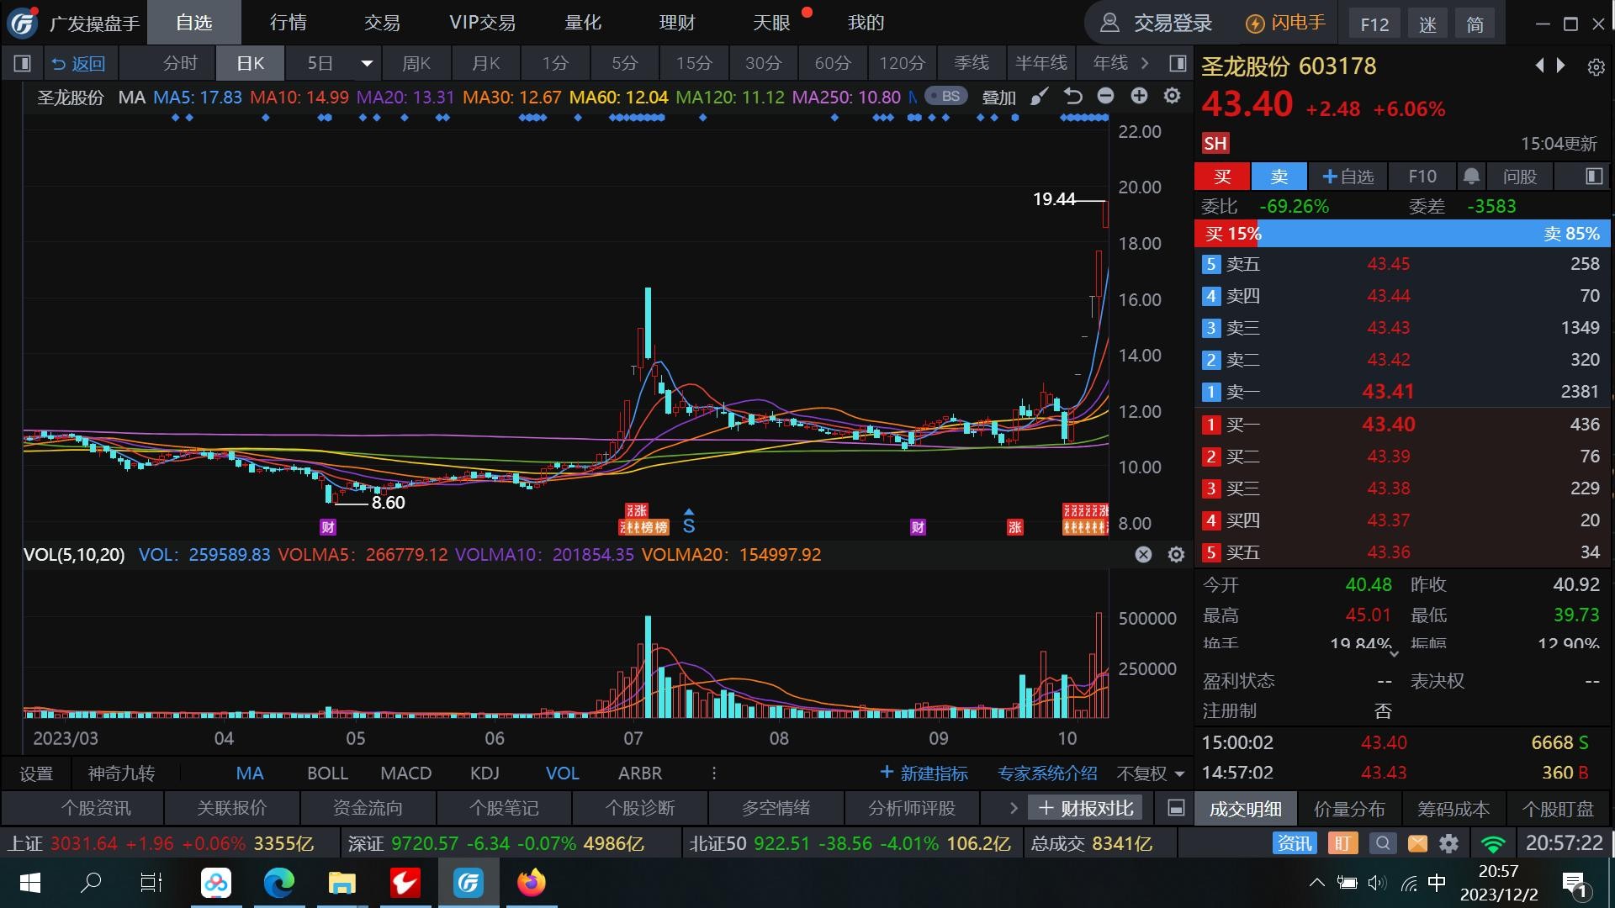Click the red 买 buy button

pyautogui.click(x=1222, y=177)
